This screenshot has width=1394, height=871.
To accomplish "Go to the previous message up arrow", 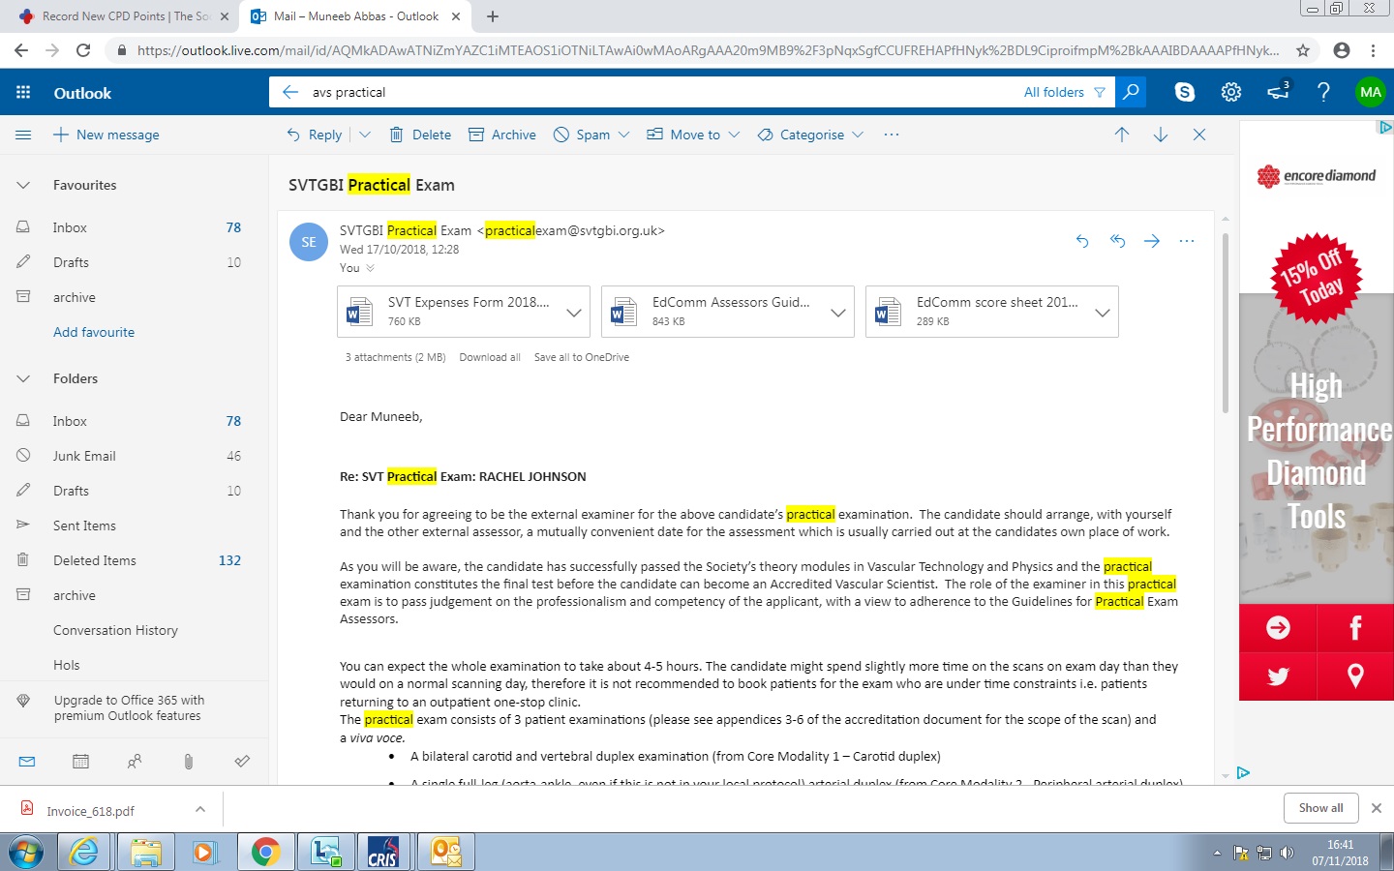I will coord(1121,135).
